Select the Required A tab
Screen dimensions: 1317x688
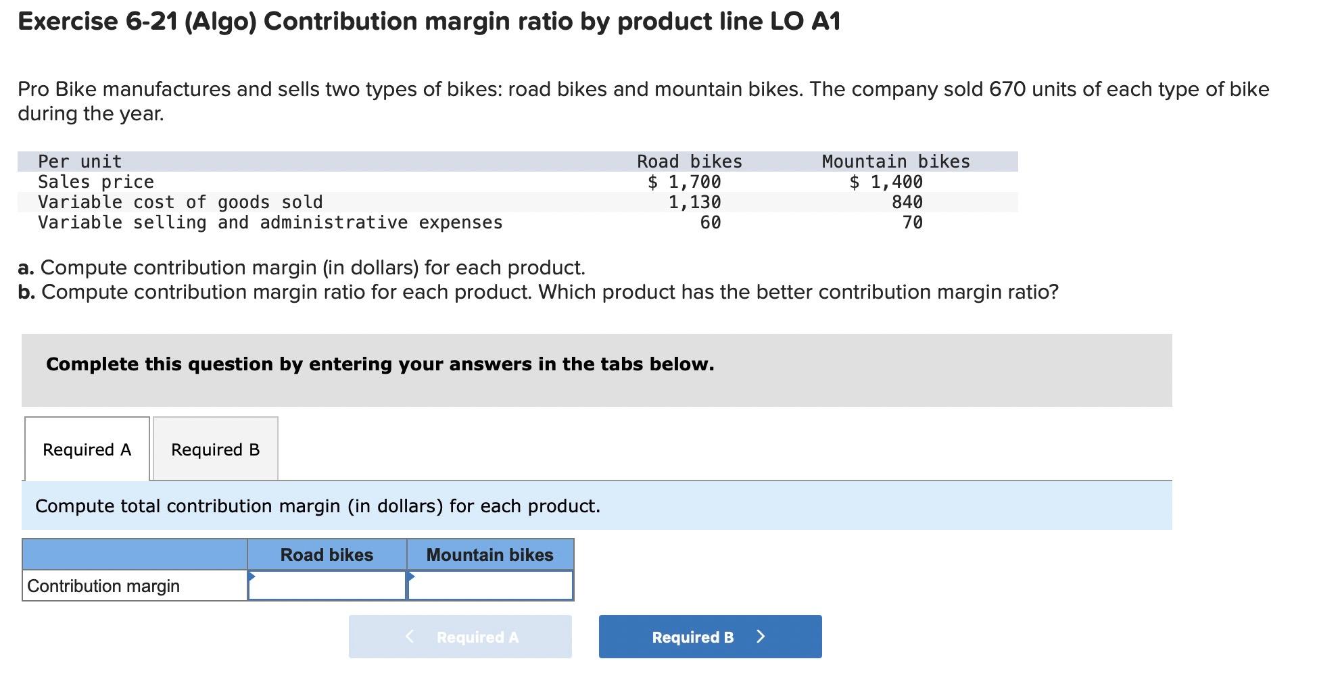(x=86, y=449)
